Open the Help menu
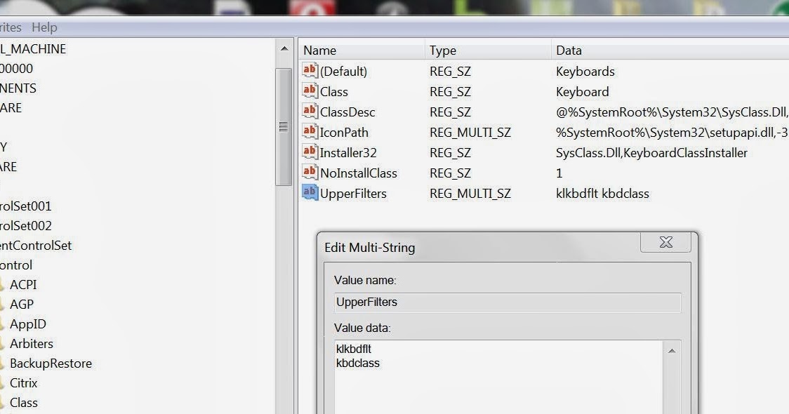 [x=44, y=27]
